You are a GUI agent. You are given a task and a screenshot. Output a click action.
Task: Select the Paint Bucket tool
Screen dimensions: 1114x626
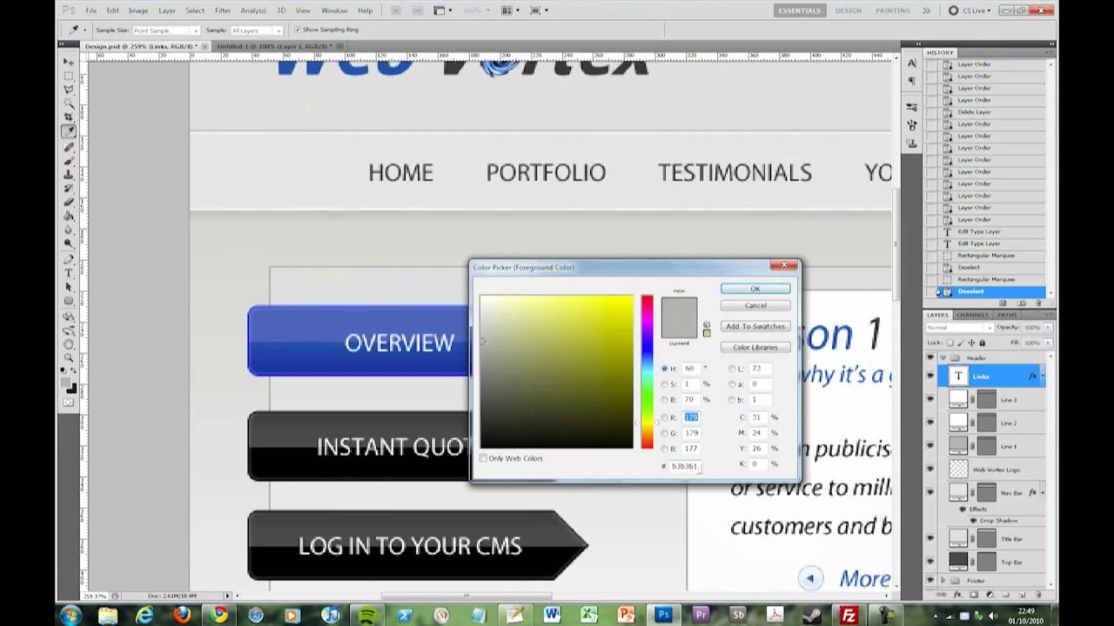(69, 216)
